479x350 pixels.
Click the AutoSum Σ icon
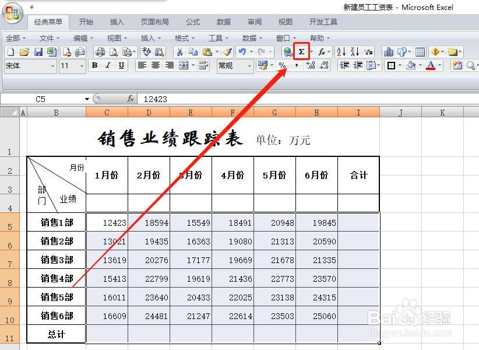tap(301, 51)
